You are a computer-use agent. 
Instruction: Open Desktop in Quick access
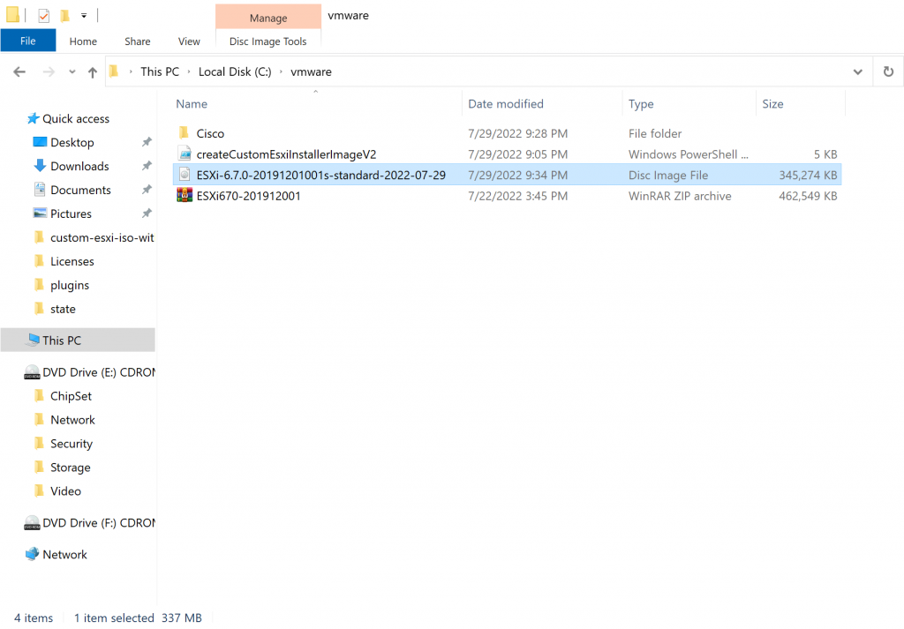point(72,142)
